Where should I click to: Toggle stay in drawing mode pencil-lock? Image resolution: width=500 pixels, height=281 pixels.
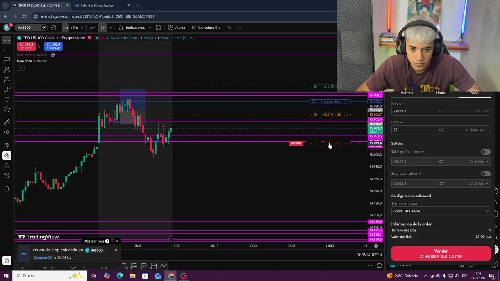click(7, 156)
